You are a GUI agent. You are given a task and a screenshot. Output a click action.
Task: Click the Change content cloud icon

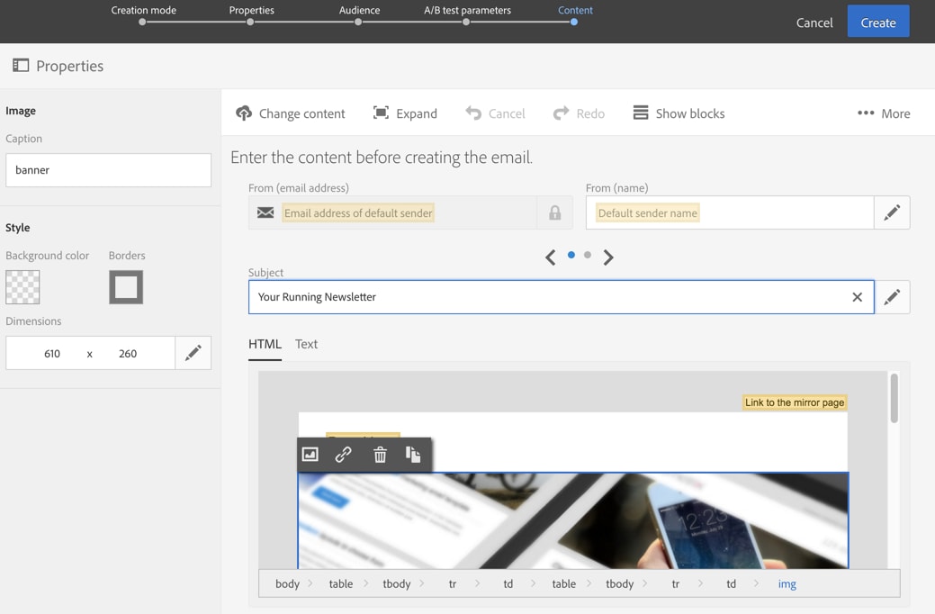tap(244, 113)
